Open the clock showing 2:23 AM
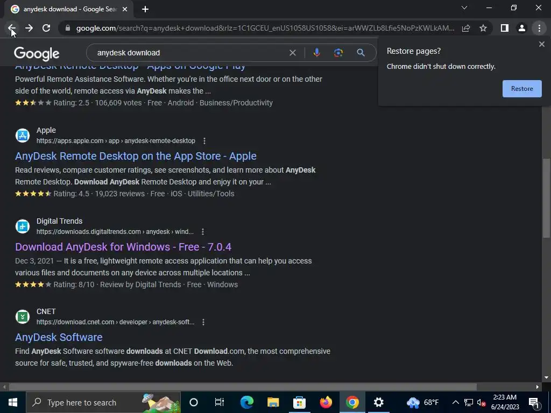The width and height of the screenshot is (551, 413). [505, 402]
